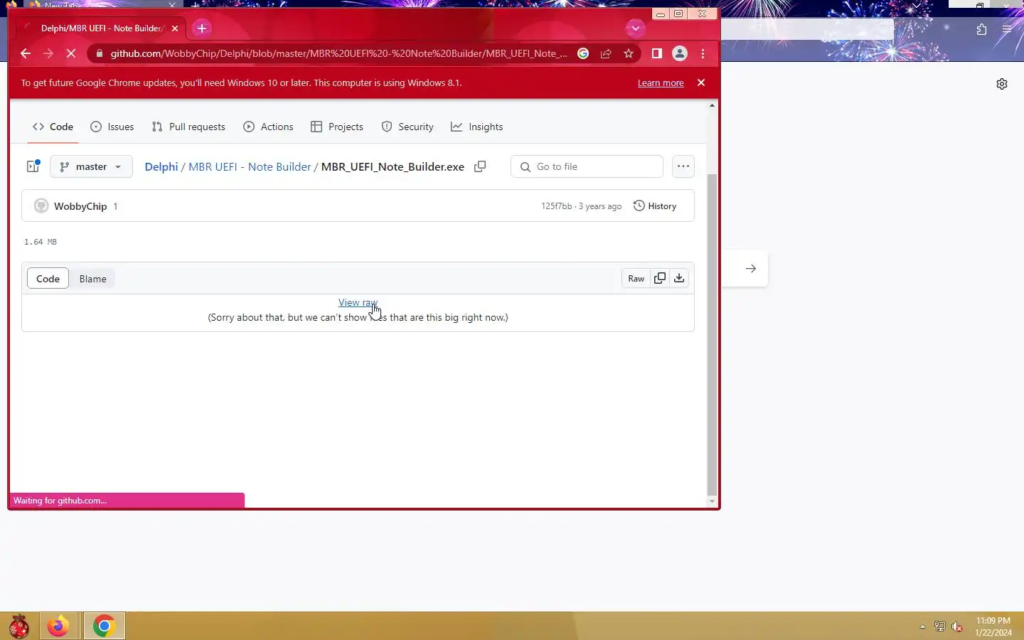Open background window extensions puzzle icon
The width and height of the screenshot is (1024, 640).
tap(981, 29)
